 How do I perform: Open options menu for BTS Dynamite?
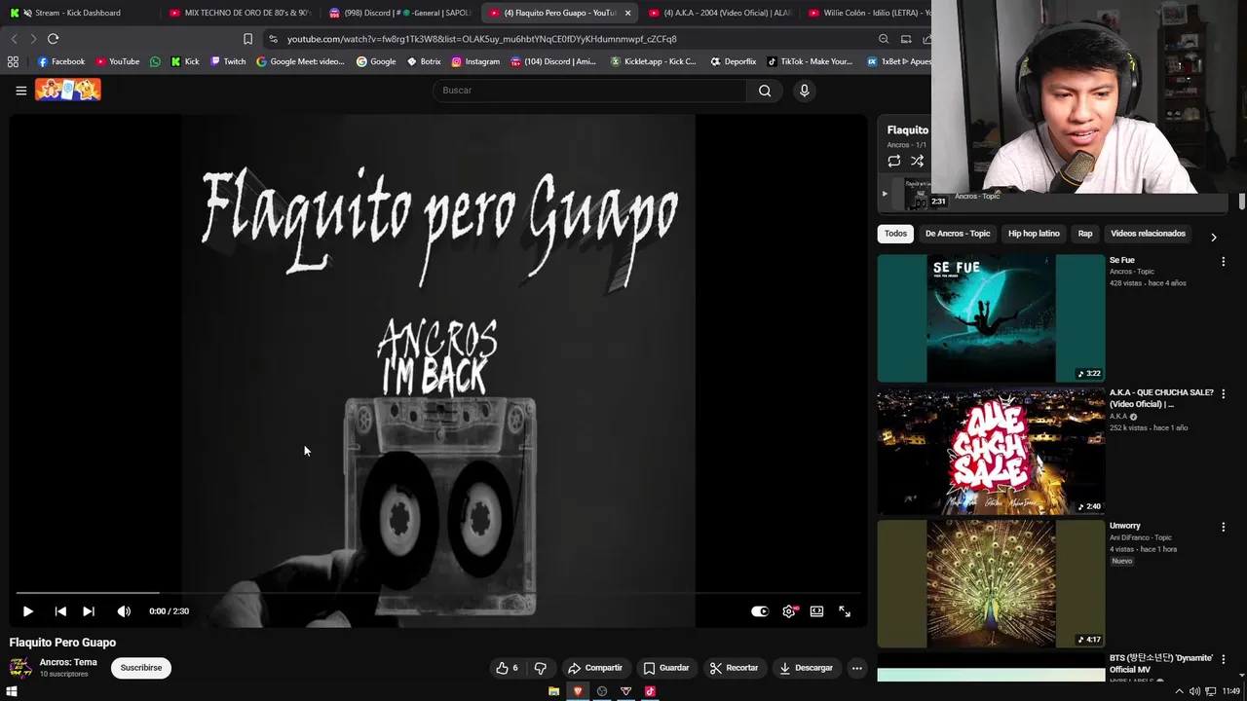pyautogui.click(x=1224, y=660)
